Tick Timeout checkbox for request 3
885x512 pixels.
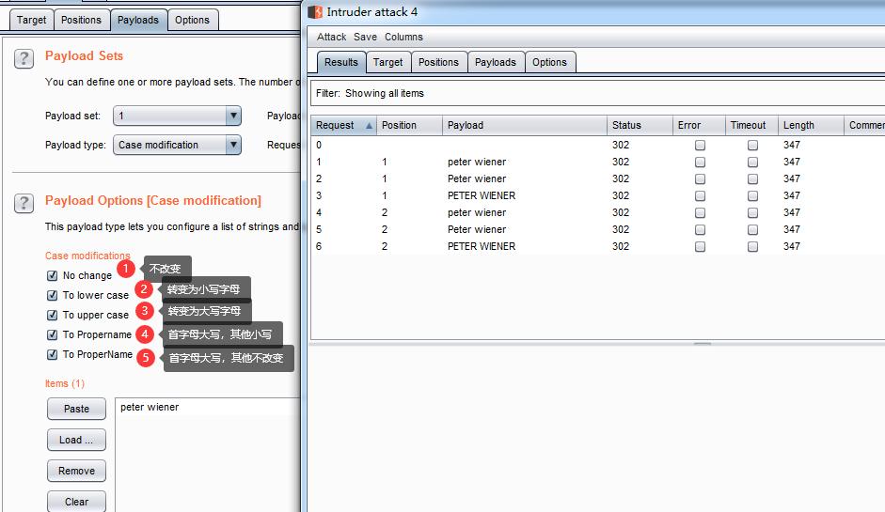tap(752, 196)
